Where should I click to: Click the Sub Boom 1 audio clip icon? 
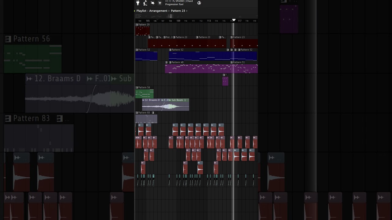pos(170,100)
